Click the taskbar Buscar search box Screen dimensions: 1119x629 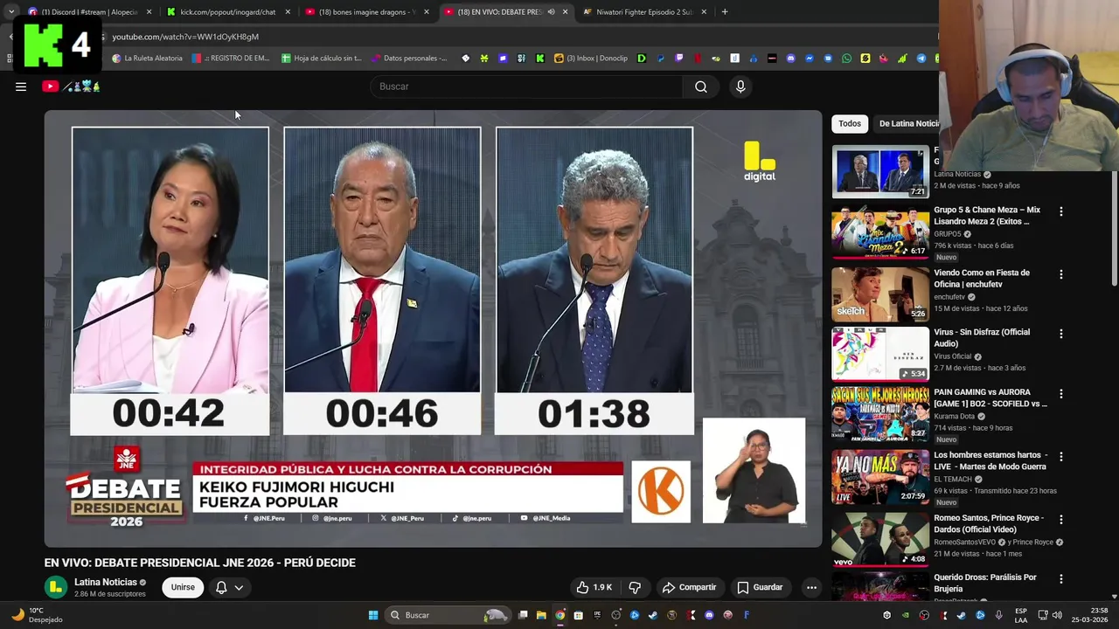tap(448, 615)
